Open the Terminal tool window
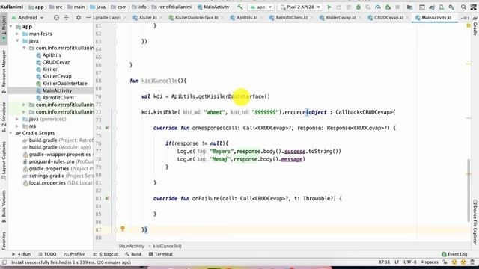The width and height of the screenshot is (479, 269). click(x=161, y=254)
